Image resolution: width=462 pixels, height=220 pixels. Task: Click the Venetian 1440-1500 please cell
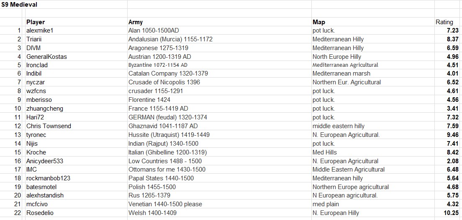pos(165,204)
